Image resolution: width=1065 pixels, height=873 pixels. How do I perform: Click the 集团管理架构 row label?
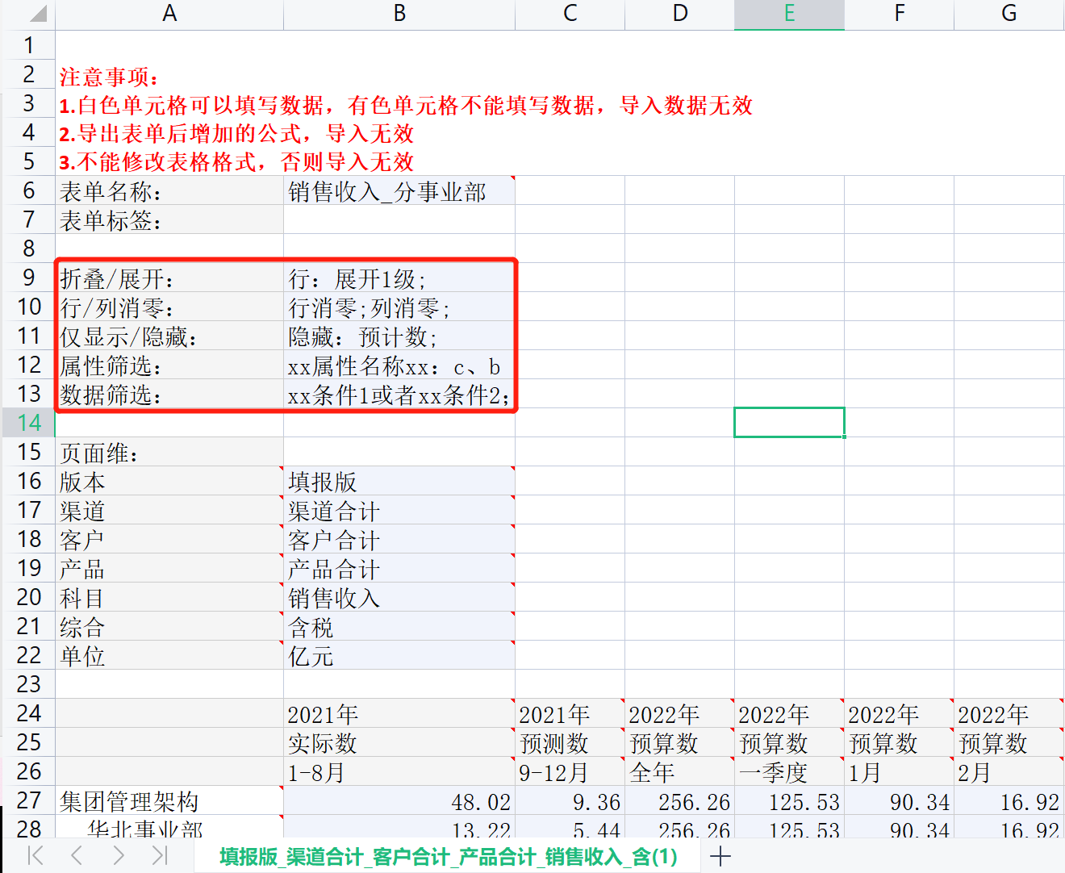[x=169, y=801]
